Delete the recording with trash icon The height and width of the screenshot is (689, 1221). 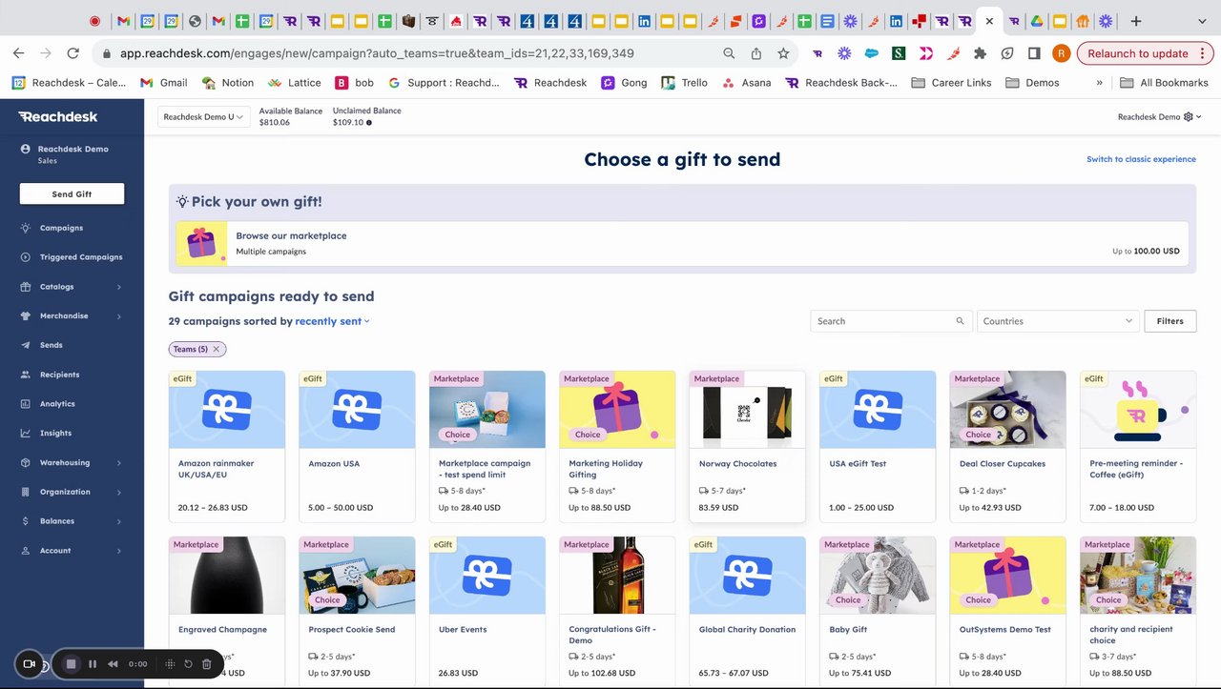click(x=207, y=664)
